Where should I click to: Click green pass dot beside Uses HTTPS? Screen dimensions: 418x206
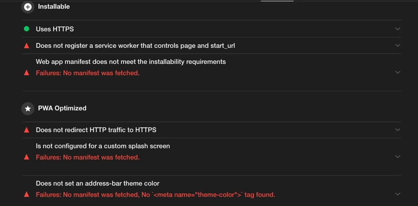tap(27, 29)
